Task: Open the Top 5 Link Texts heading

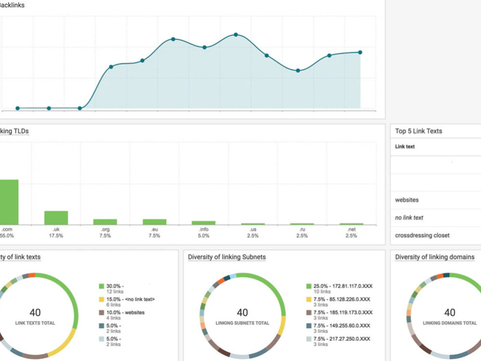Action: pyautogui.click(x=418, y=131)
